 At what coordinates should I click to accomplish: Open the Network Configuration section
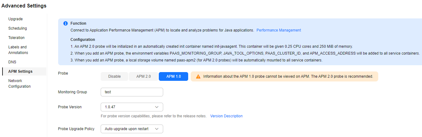tap(19, 84)
